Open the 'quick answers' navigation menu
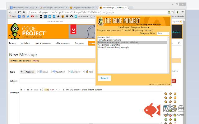 pyautogui.click(x=43, y=43)
